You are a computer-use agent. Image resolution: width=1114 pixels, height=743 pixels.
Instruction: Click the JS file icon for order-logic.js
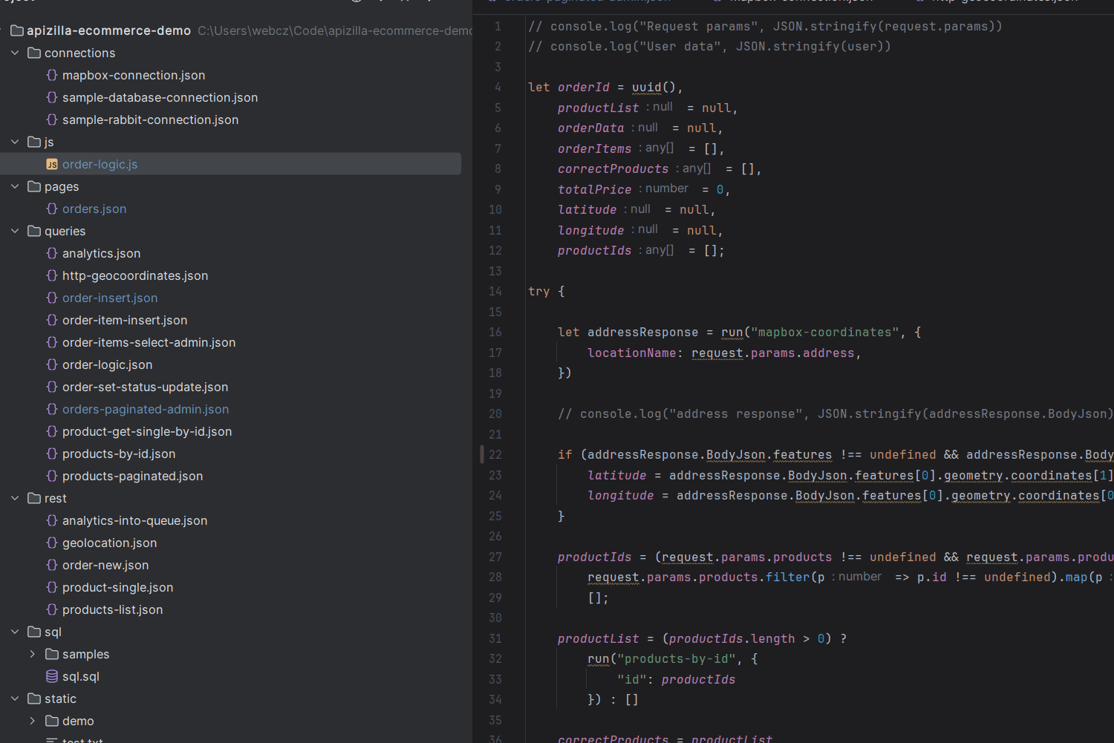point(52,164)
